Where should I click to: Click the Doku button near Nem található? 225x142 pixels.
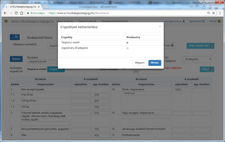click(x=207, y=69)
